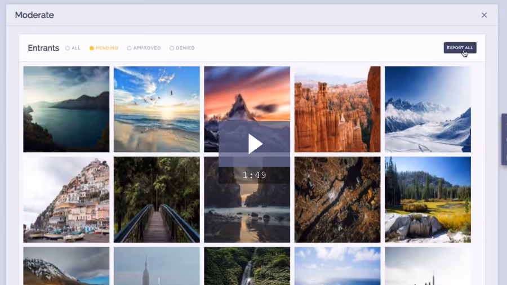The image size is (507, 285).
Task: Click the EXPORT ALL button
Action: tap(460, 47)
